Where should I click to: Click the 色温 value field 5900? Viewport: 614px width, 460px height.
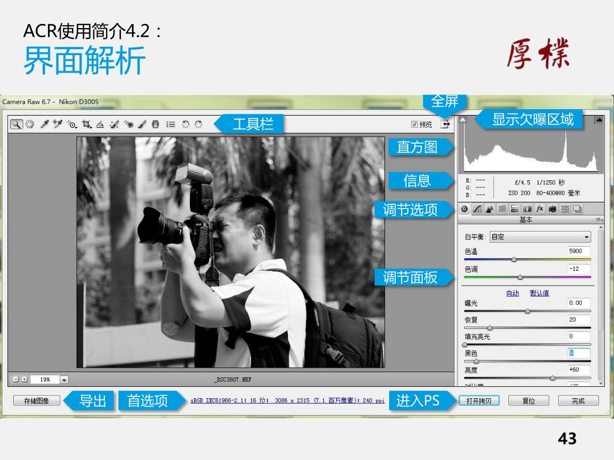(x=579, y=251)
